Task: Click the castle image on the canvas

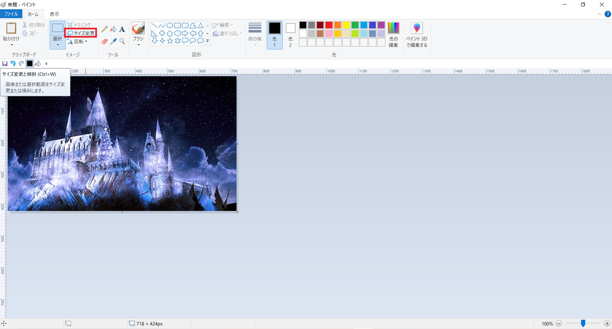Action: (122, 144)
